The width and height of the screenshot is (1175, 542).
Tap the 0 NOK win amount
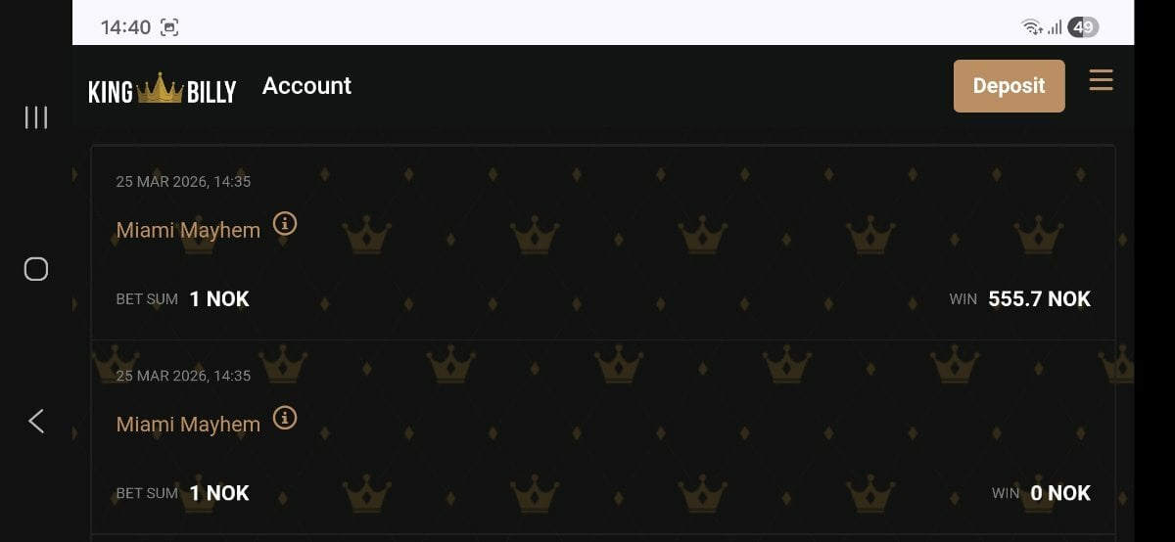1060,493
